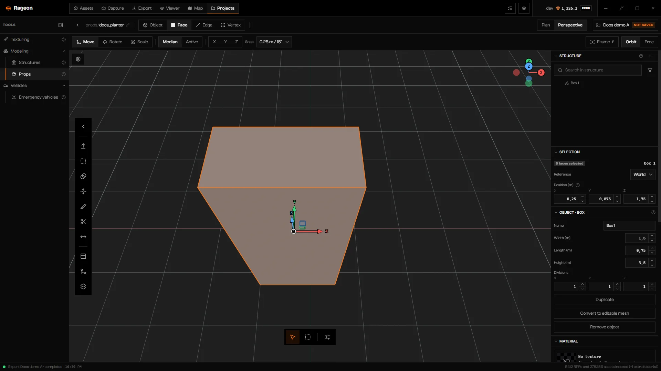Open selection options sliders icon at the bottom
The width and height of the screenshot is (661, 371).
coord(327,337)
